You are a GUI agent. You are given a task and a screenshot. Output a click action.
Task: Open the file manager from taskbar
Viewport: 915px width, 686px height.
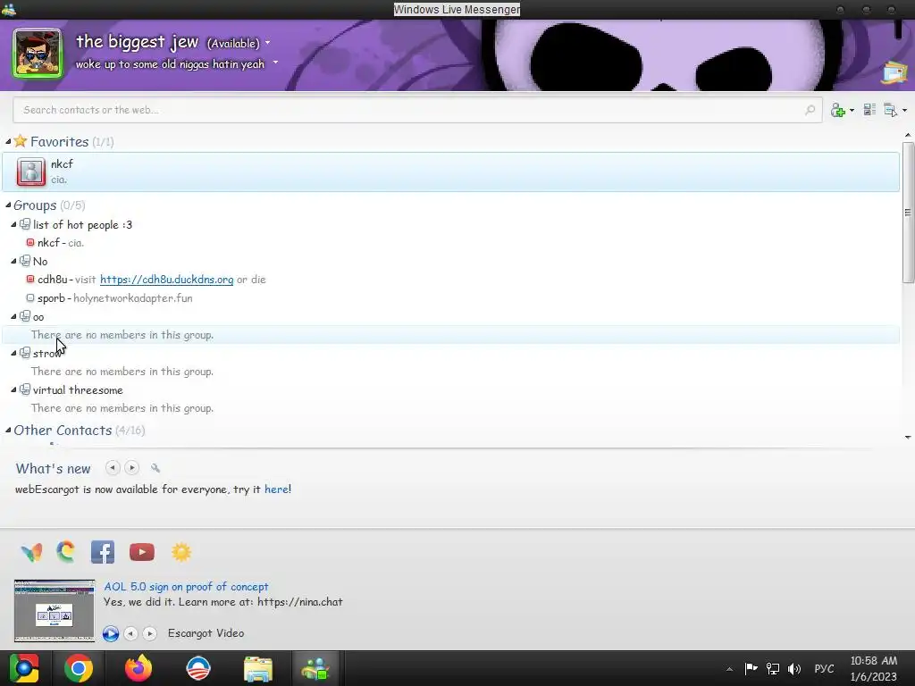[x=258, y=668]
